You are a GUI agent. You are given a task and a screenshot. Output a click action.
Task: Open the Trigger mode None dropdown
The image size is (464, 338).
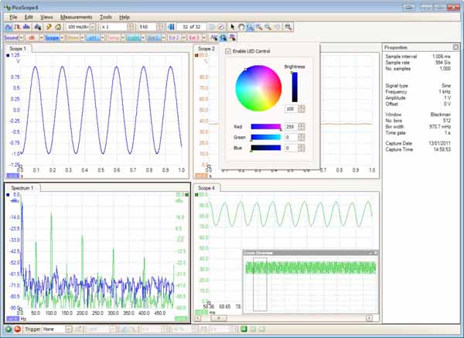point(69,329)
